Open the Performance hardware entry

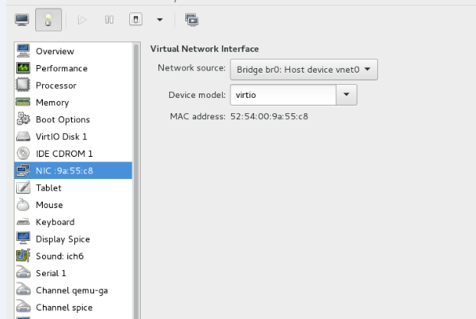[73, 68]
